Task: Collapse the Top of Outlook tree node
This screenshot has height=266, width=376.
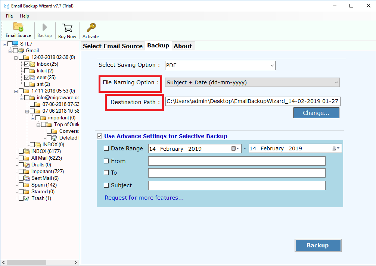Action: tap(38, 125)
